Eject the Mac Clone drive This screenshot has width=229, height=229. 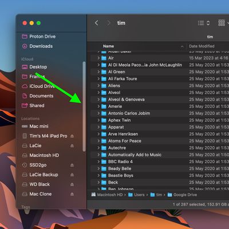pyautogui.click(x=72, y=194)
